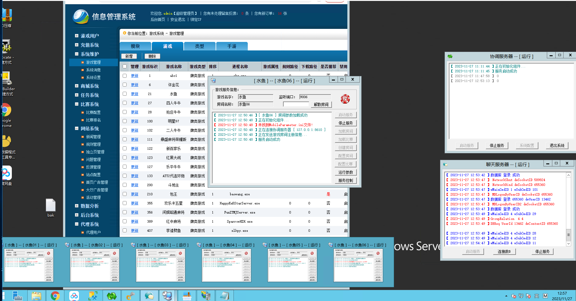Click the chat server log scrollbar down arrow

(568, 244)
